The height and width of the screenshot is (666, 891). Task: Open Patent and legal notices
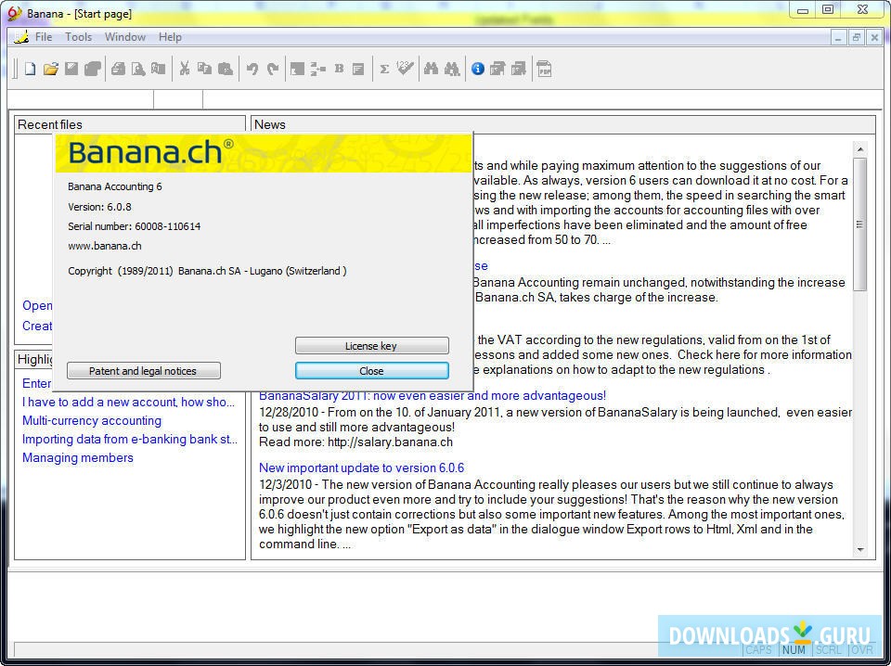[x=143, y=371]
